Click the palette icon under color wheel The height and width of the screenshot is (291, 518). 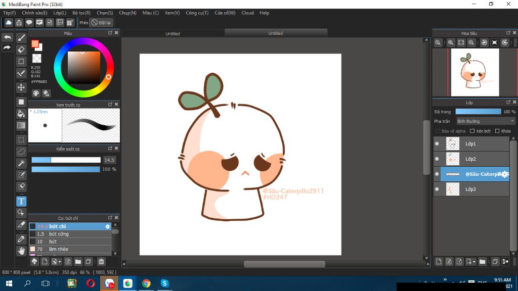(36, 93)
